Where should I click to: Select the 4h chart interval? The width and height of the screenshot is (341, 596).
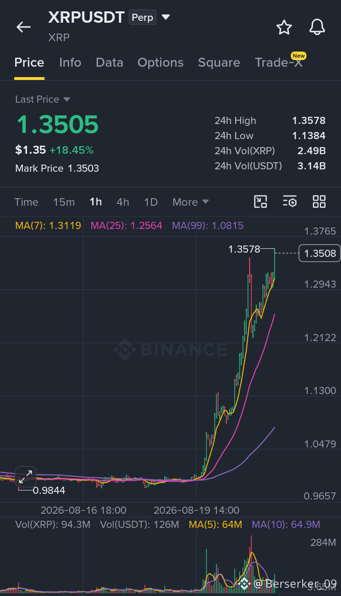[123, 202]
